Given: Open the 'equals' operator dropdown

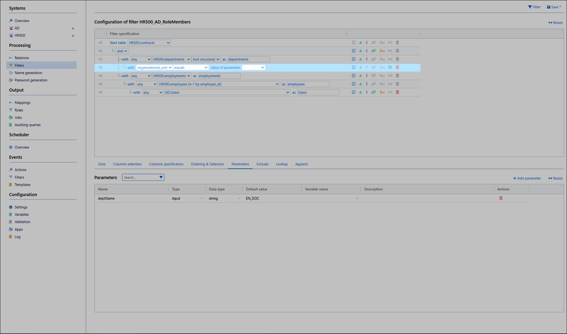Looking at the screenshot, I should (191, 68).
